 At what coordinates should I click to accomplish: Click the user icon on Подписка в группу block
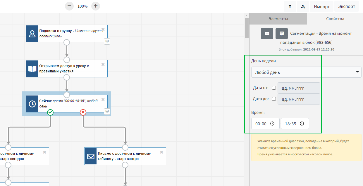(x=32, y=34)
